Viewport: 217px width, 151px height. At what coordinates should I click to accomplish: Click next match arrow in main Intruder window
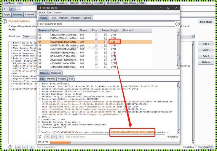31,147
